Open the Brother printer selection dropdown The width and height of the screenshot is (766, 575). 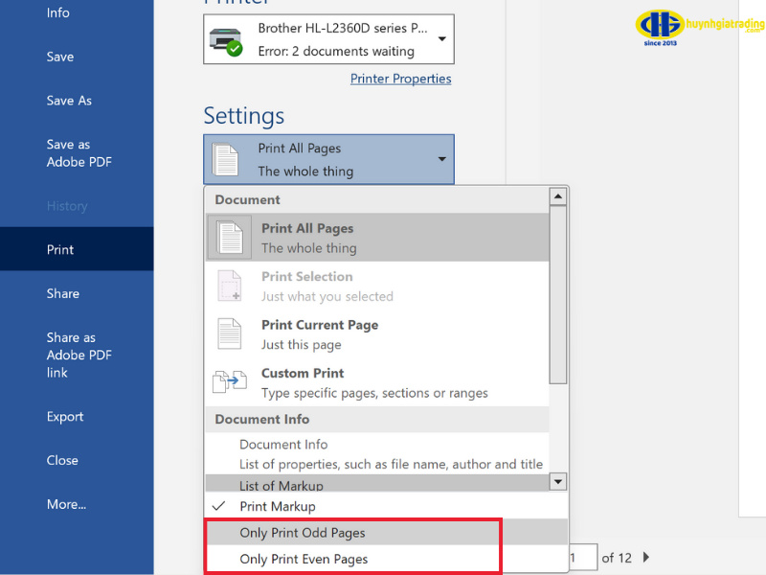[441, 39]
